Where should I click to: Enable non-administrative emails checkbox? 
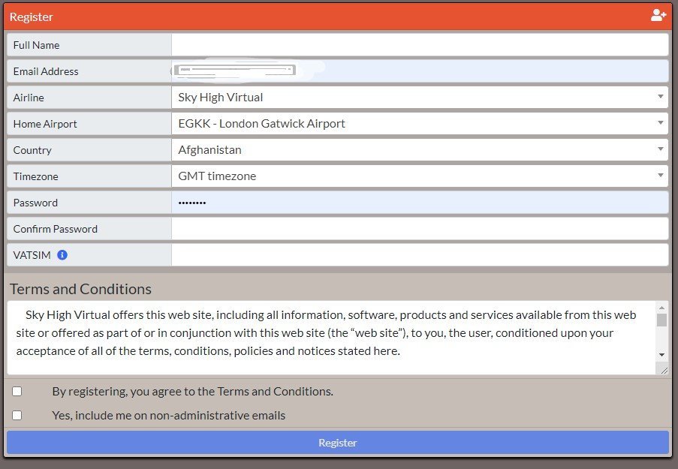pyautogui.click(x=17, y=415)
